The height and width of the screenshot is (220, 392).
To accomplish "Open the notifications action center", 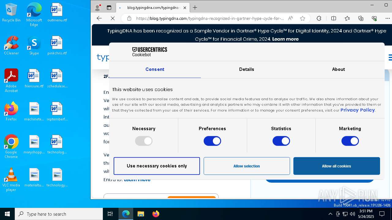I will tap(382, 214).
